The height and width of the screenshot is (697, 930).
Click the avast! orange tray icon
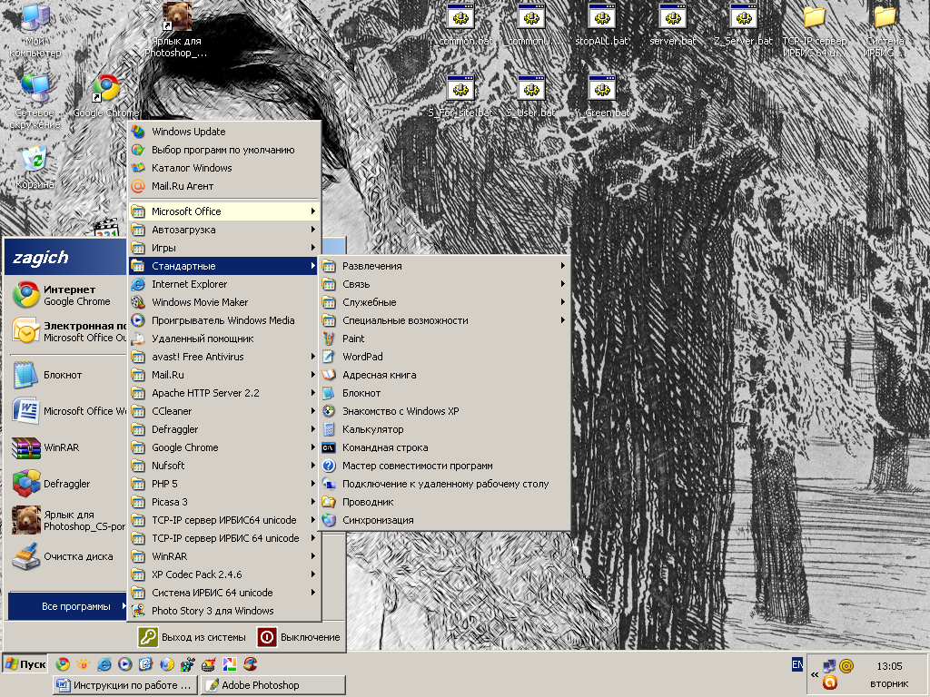point(830,682)
